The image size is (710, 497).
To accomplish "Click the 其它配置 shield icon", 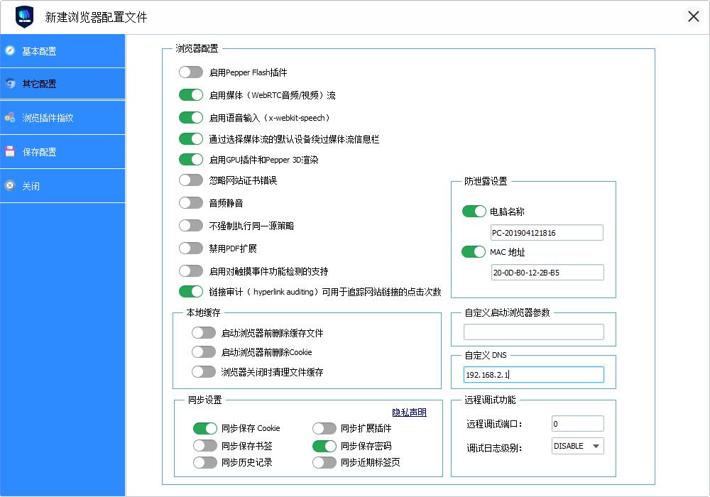I will coord(10,83).
